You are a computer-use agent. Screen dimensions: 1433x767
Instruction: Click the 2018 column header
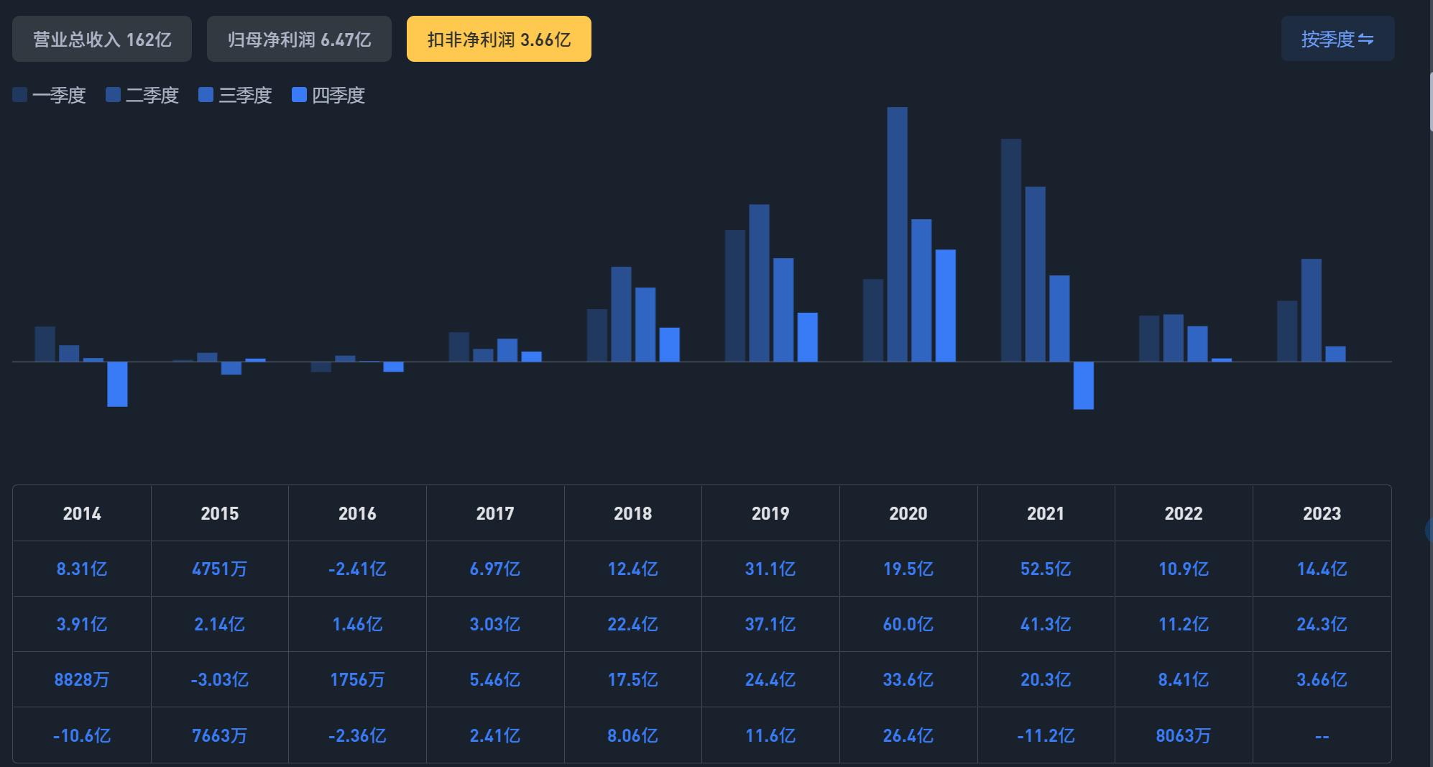633,513
